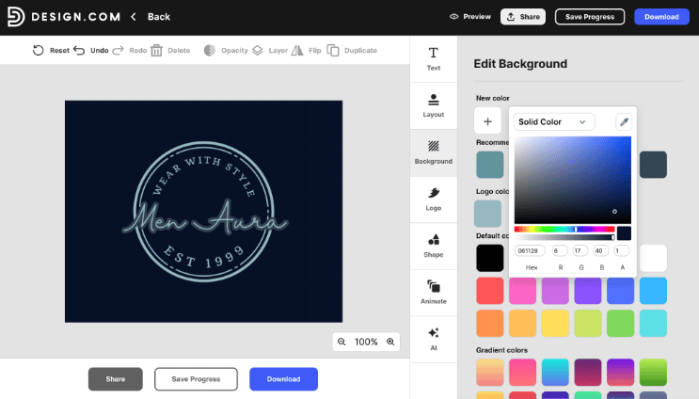This screenshot has height=399, width=699.
Task: Select the orange default color swatch
Action: click(x=490, y=323)
